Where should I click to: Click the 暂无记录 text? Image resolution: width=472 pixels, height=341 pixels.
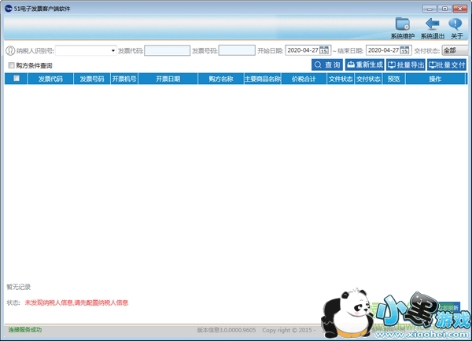coord(19,287)
